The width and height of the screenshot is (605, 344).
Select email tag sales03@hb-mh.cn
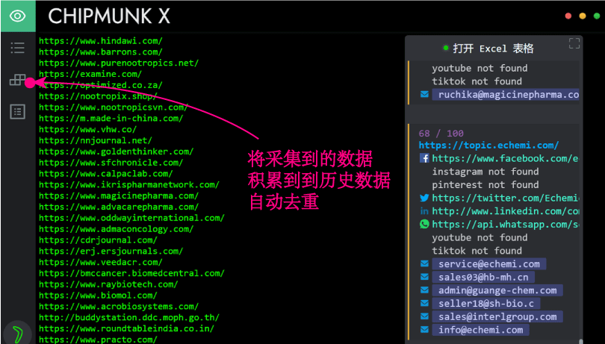[483, 278]
